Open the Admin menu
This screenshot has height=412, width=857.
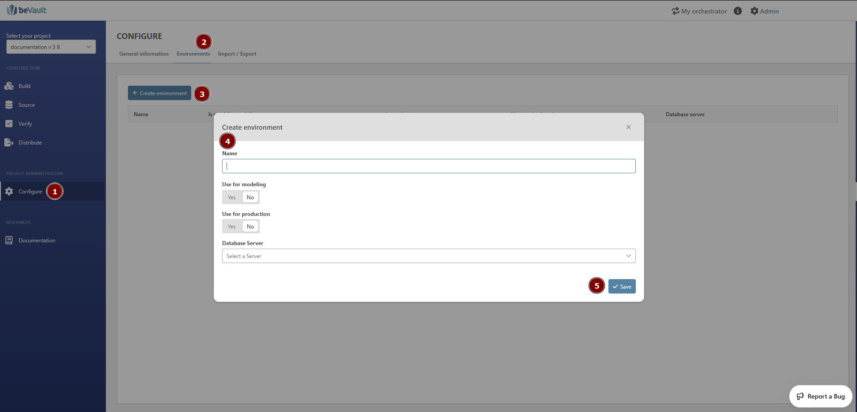click(x=765, y=11)
